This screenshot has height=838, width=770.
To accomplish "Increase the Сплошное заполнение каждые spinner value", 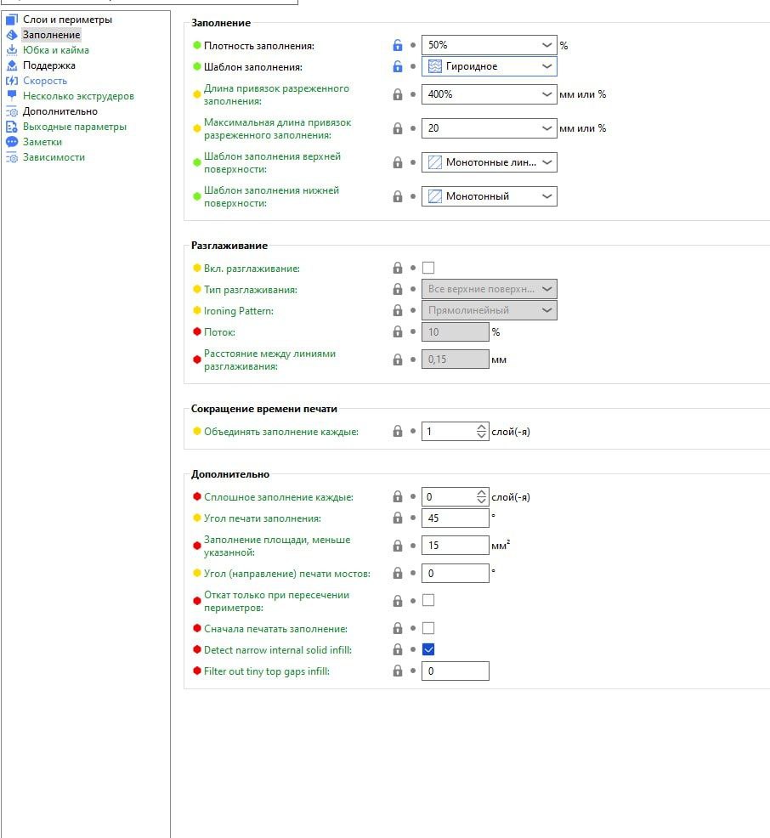I will pyautogui.click(x=482, y=493).
